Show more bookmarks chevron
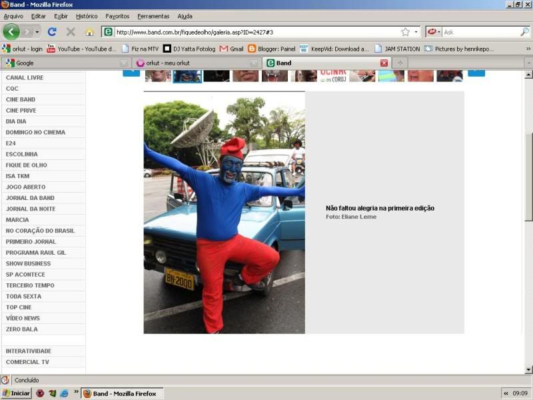This screenshot has height=400, width=533. coord(528,49)
